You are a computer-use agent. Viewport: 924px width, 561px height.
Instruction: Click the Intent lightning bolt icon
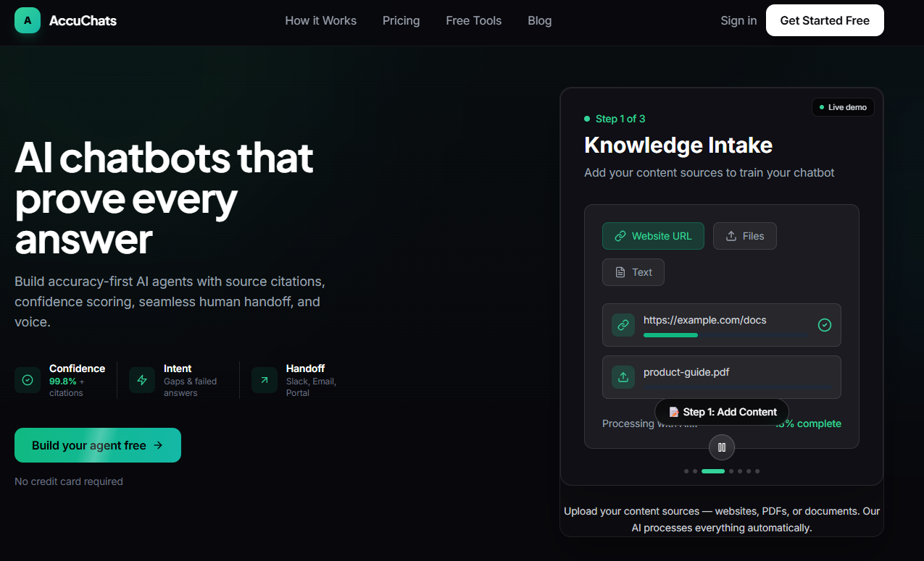[142, 380]
